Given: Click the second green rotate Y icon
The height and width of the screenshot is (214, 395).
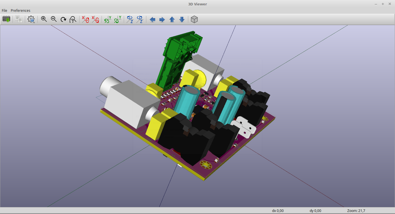Looking at the screenshot, I should point(118,19).
